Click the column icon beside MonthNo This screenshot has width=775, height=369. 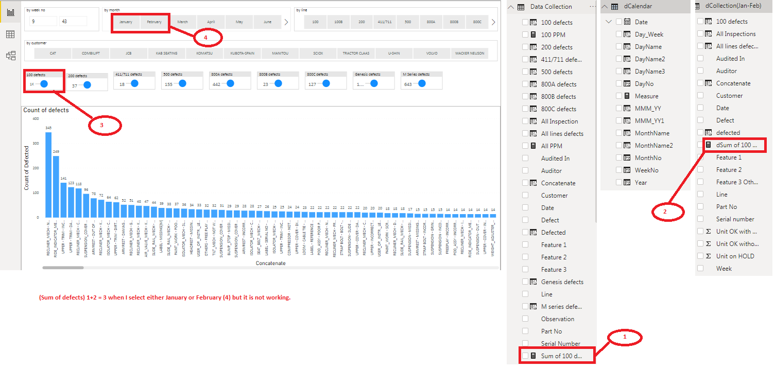(x=627, y=157)
